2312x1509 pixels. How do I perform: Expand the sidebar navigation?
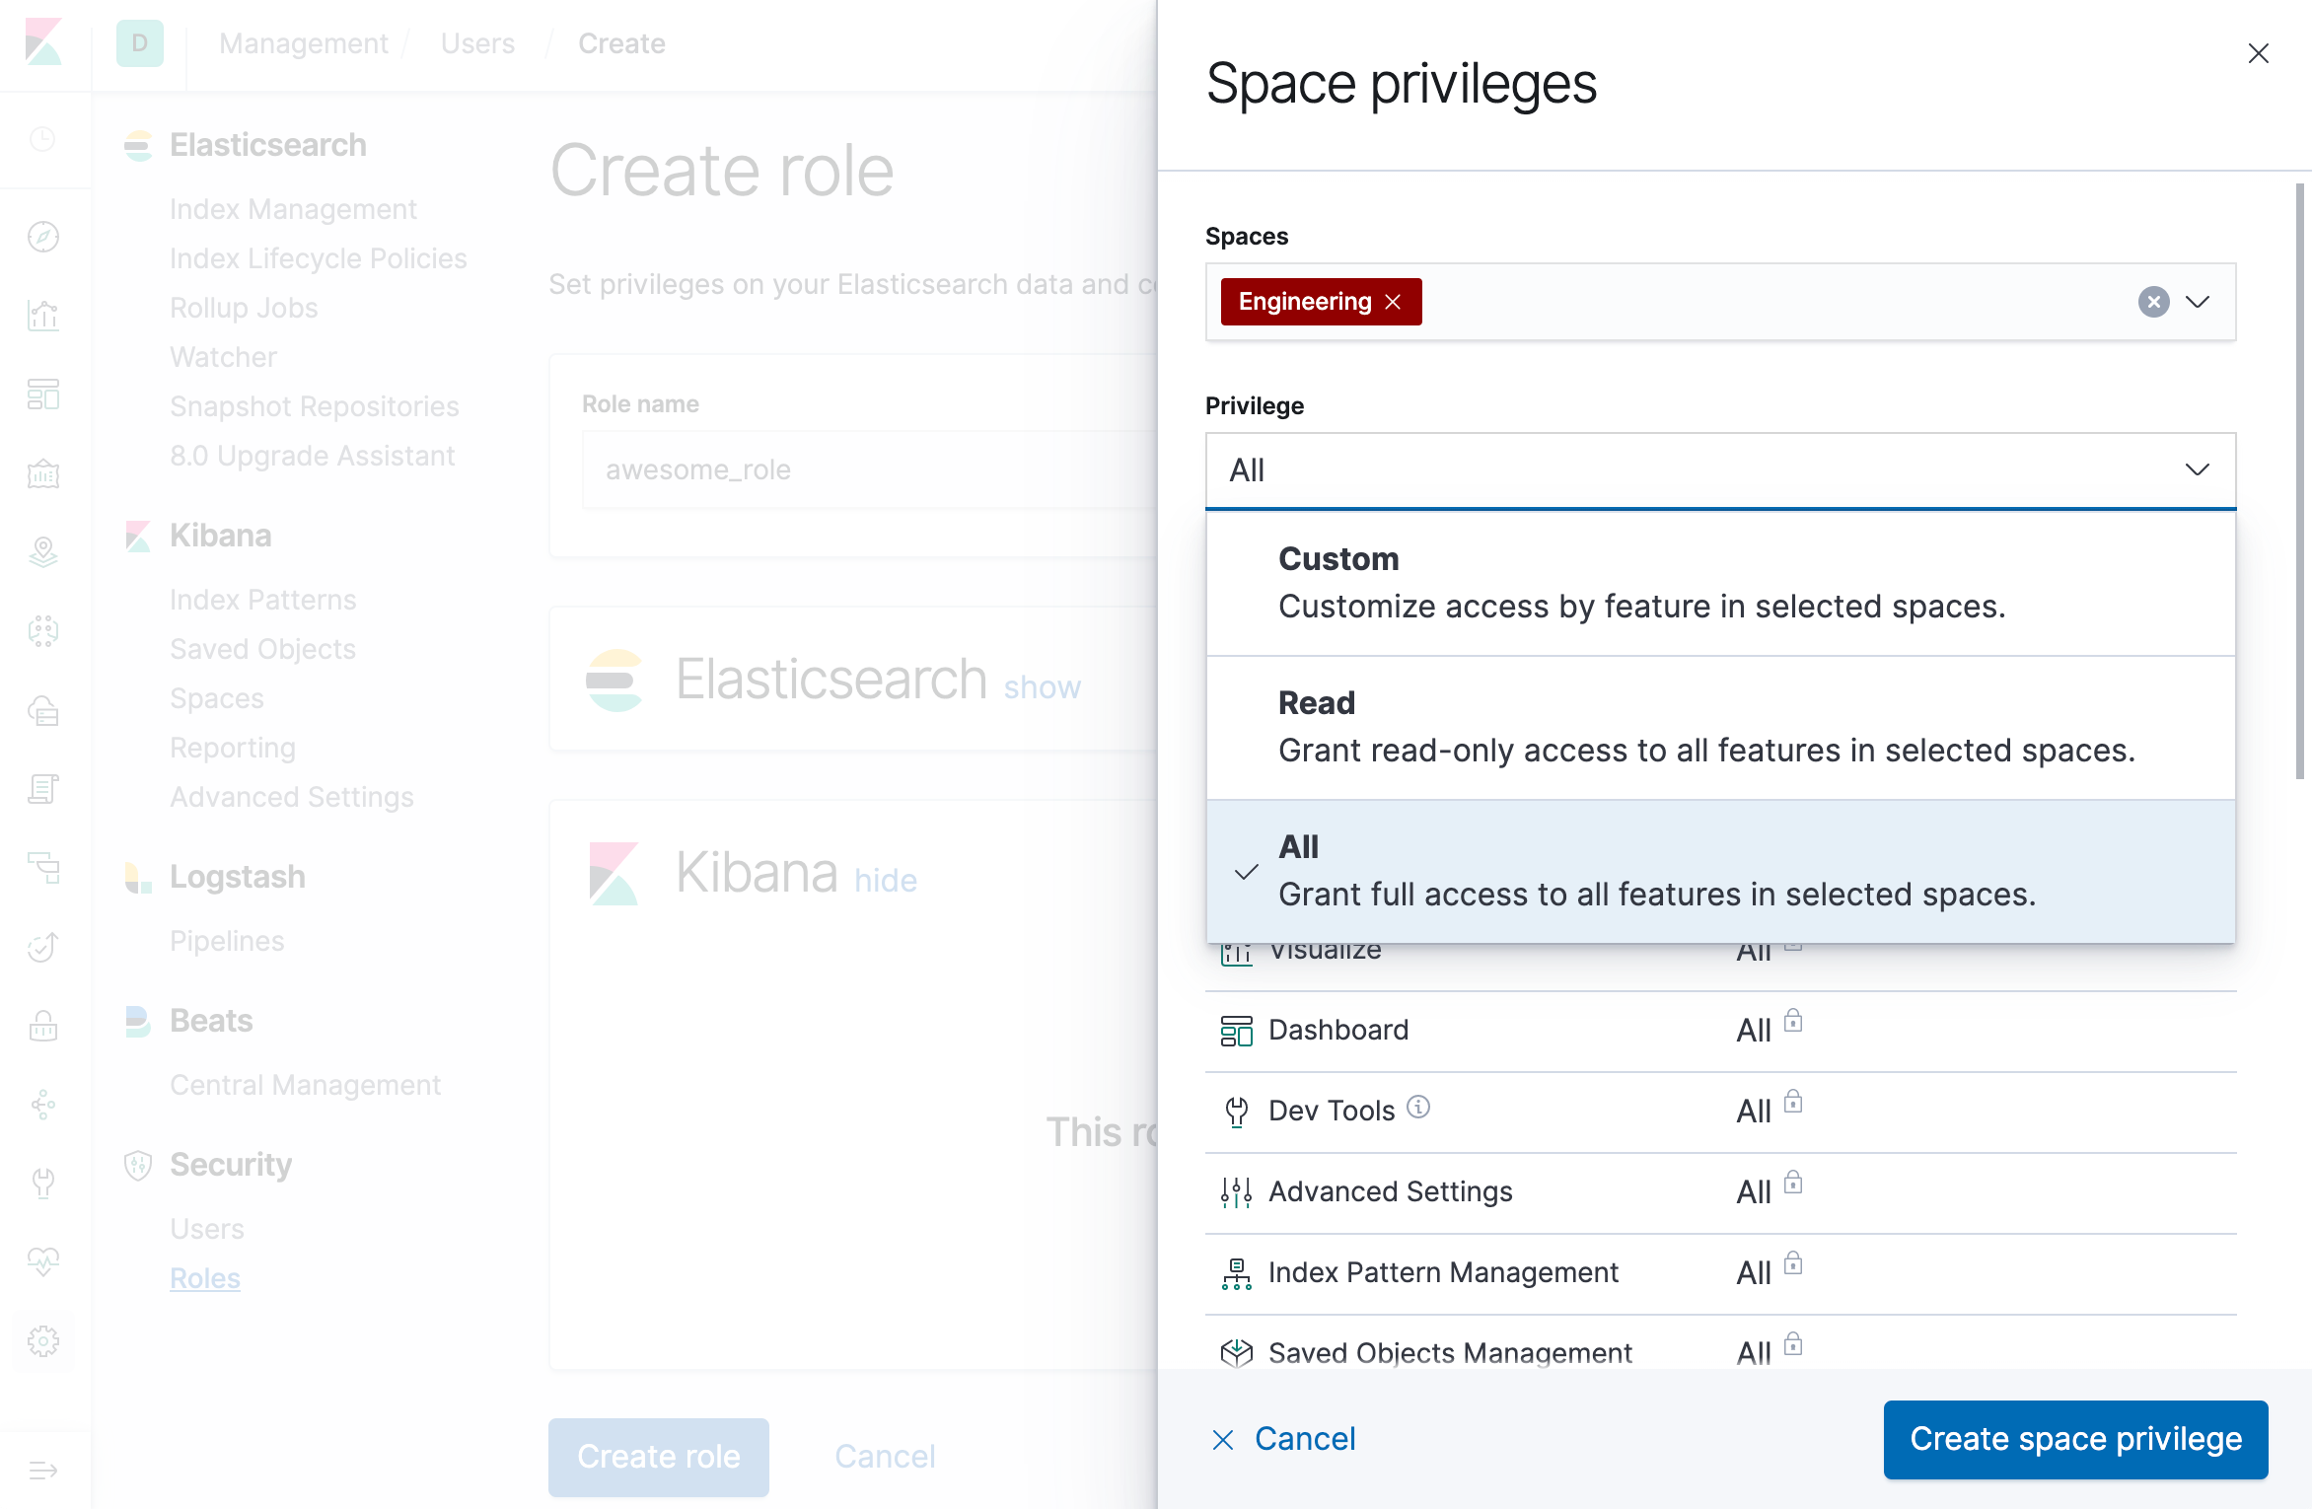(43, 1471)
